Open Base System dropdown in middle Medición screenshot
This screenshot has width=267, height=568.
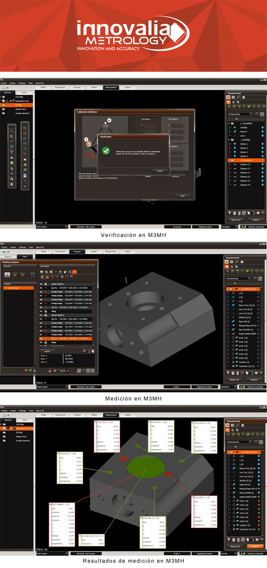[52, 387]
